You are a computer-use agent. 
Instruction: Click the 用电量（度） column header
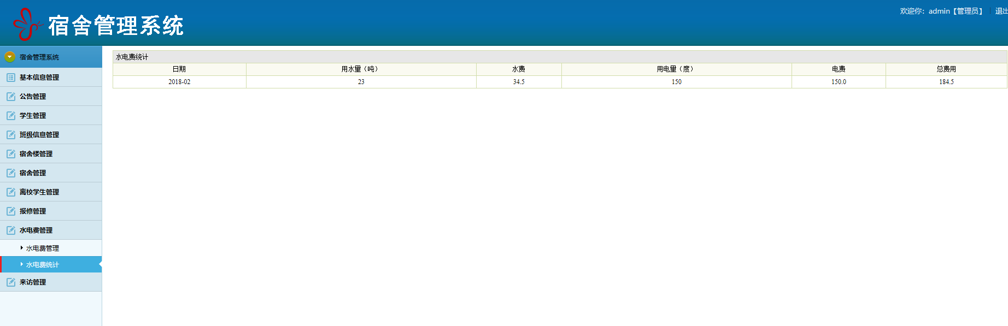point(677,69)
